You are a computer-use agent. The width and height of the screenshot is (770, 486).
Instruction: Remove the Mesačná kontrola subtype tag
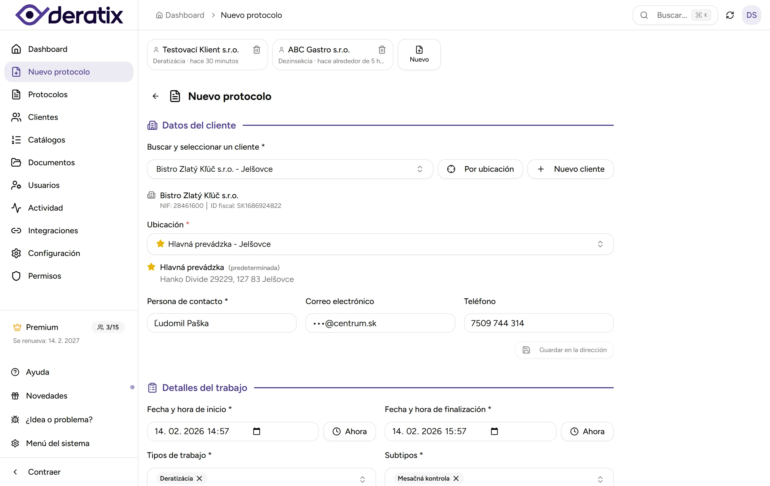[x=456, y=478]
